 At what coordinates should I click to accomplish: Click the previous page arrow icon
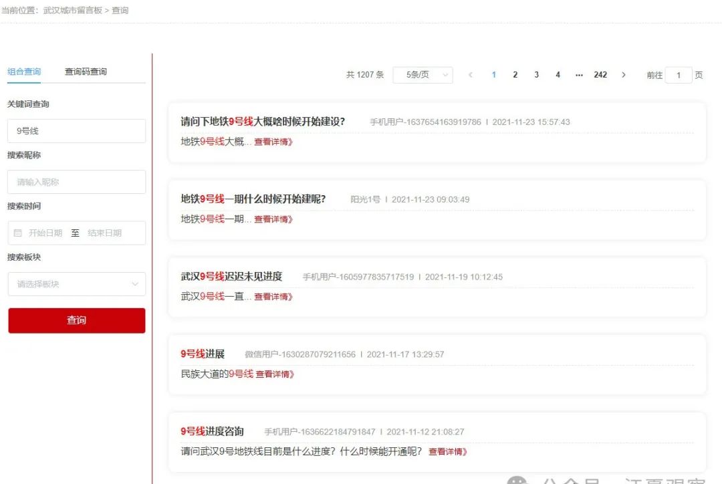[471, 75]
